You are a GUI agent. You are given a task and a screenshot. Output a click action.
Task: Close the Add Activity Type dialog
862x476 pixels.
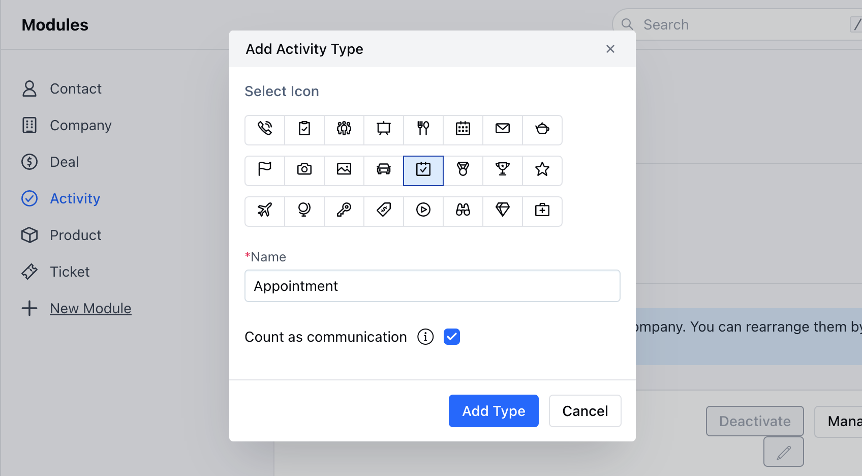pyautogui.click(x=610, y=49)
